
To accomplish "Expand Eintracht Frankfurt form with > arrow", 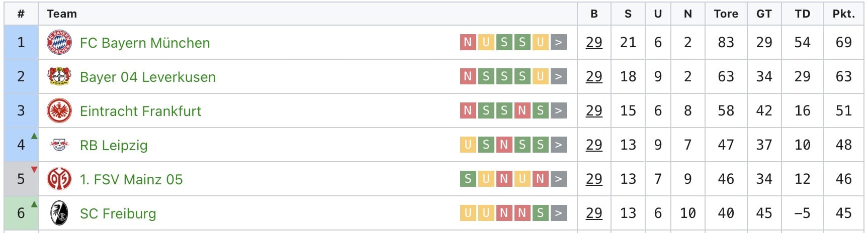I will pos(558,110).
